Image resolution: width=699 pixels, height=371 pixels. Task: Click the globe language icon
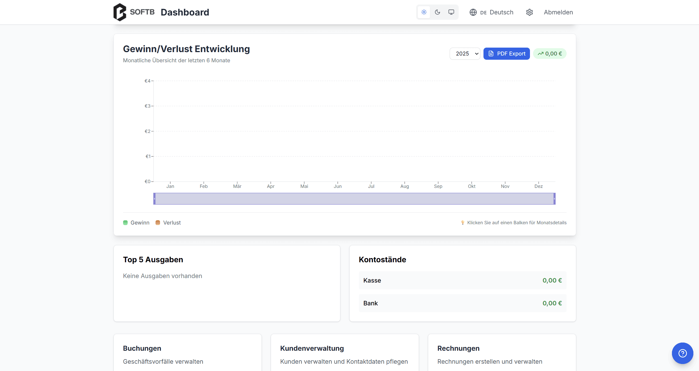(473, 12)
